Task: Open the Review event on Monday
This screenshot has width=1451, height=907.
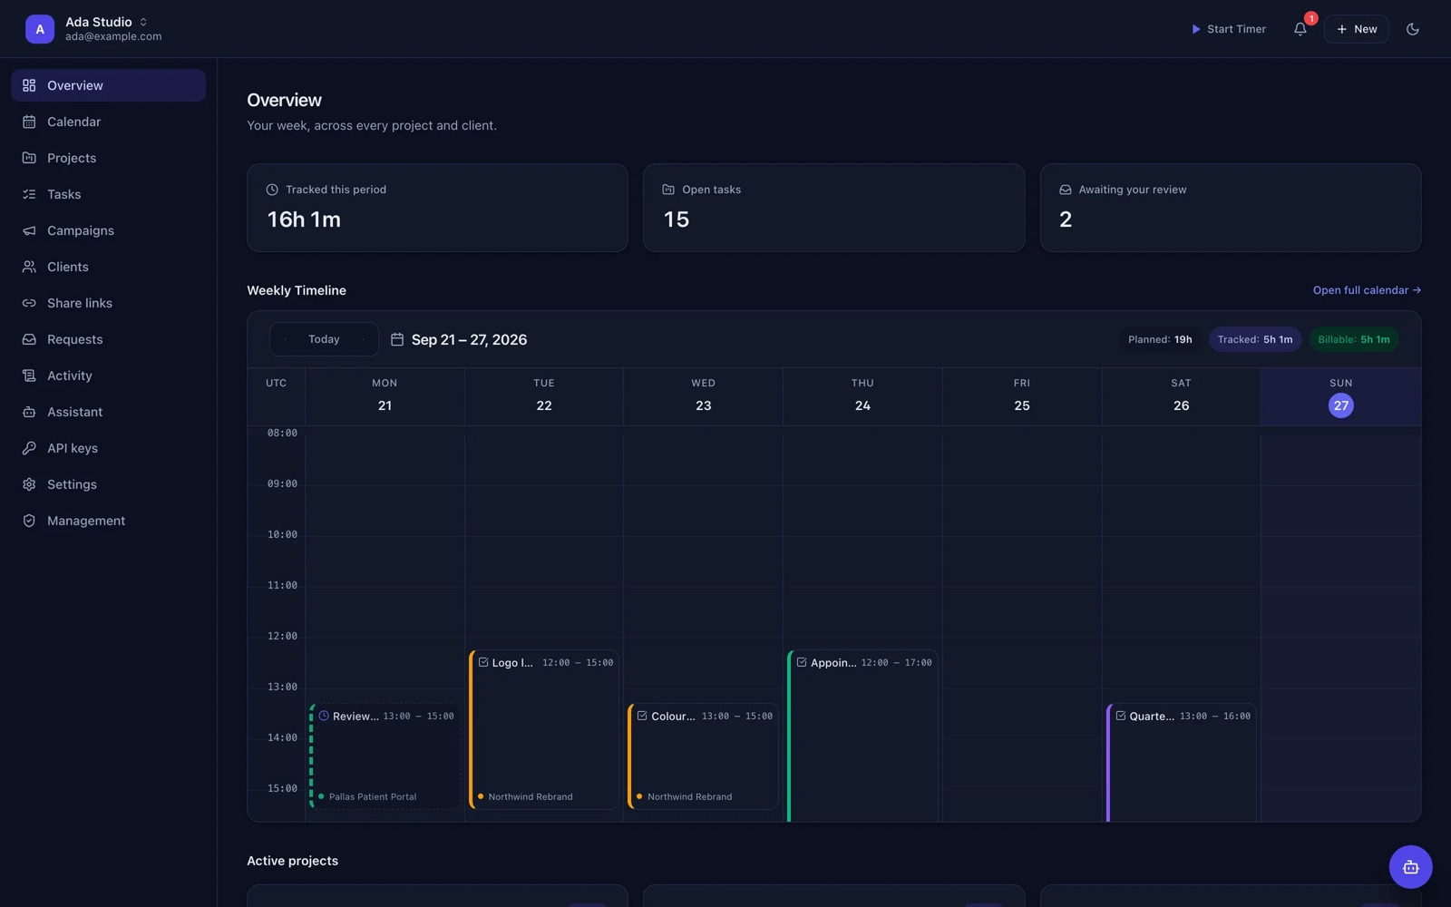Action: (x=385, y=756)
